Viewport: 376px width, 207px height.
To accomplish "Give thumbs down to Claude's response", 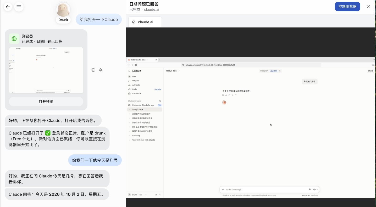I will click(x=233, y=95).
